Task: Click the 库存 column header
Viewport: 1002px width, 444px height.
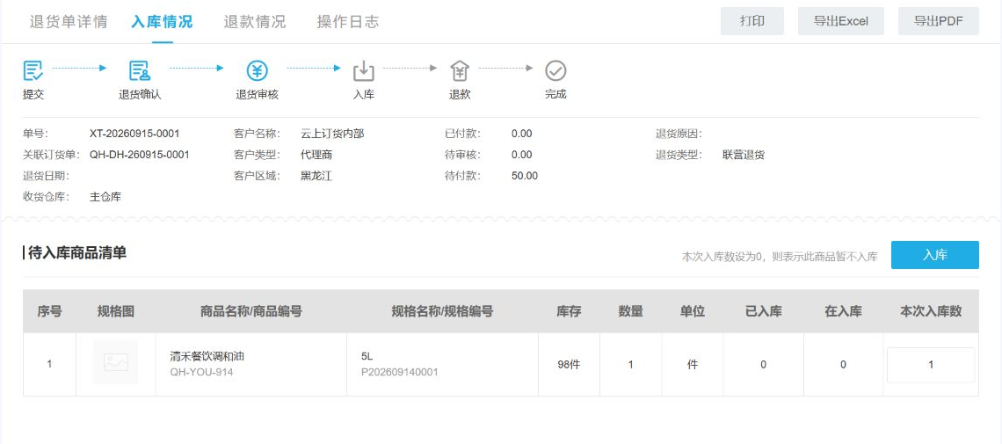Action: coord(569,312)
